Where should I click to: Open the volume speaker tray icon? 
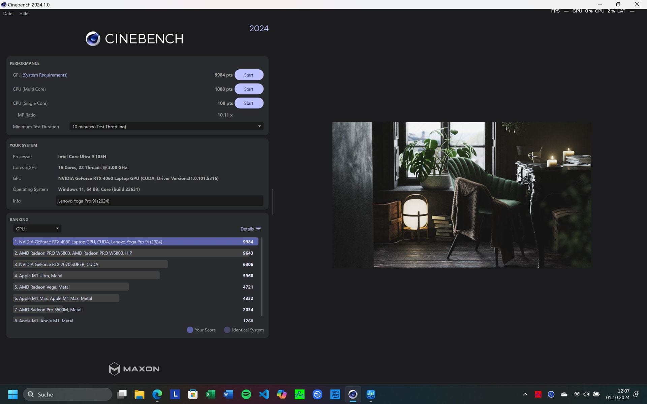(x=586, y=394)
